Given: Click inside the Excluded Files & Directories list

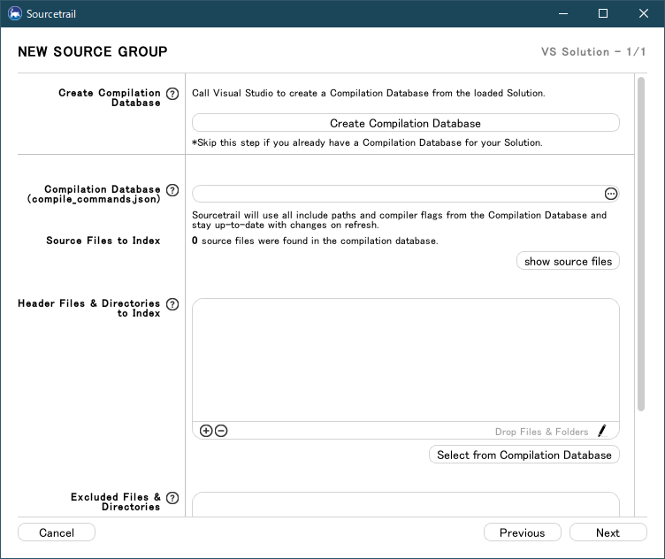Looking at the screenshot, I should pyautogui.click(x=405, y=505).
